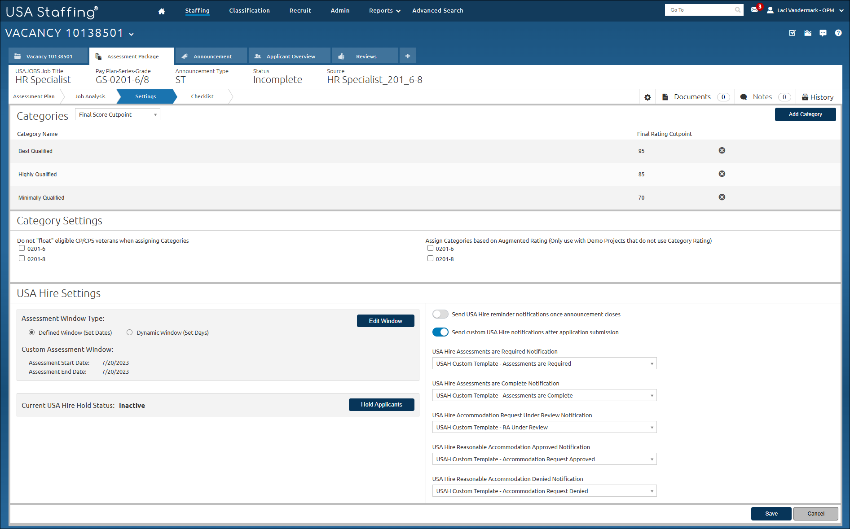
Task: Select Dynamic Window (Set Days) radio button
Action: pyautogui.click(x=130, y=332)
